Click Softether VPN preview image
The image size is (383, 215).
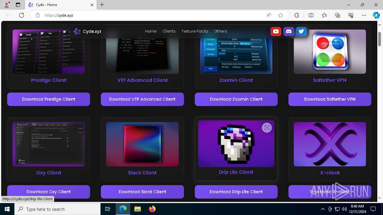330,52
